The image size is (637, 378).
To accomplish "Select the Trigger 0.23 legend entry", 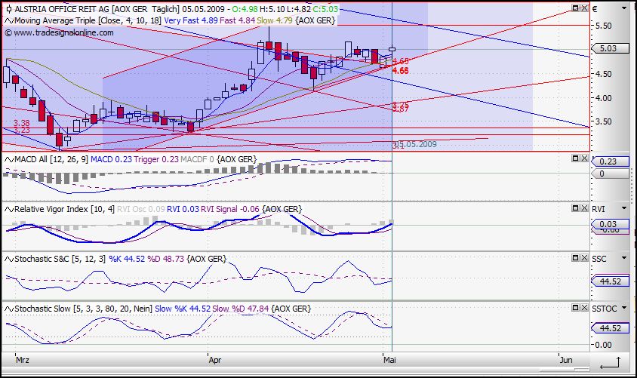I will point(156,159).
